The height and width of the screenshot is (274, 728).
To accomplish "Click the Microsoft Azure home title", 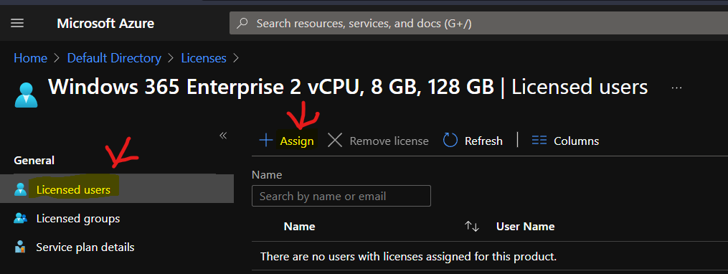I will pyautogui.click(x=105, y=23).
